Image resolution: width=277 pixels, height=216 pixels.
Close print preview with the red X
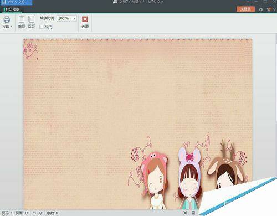(x=85, y=19)
